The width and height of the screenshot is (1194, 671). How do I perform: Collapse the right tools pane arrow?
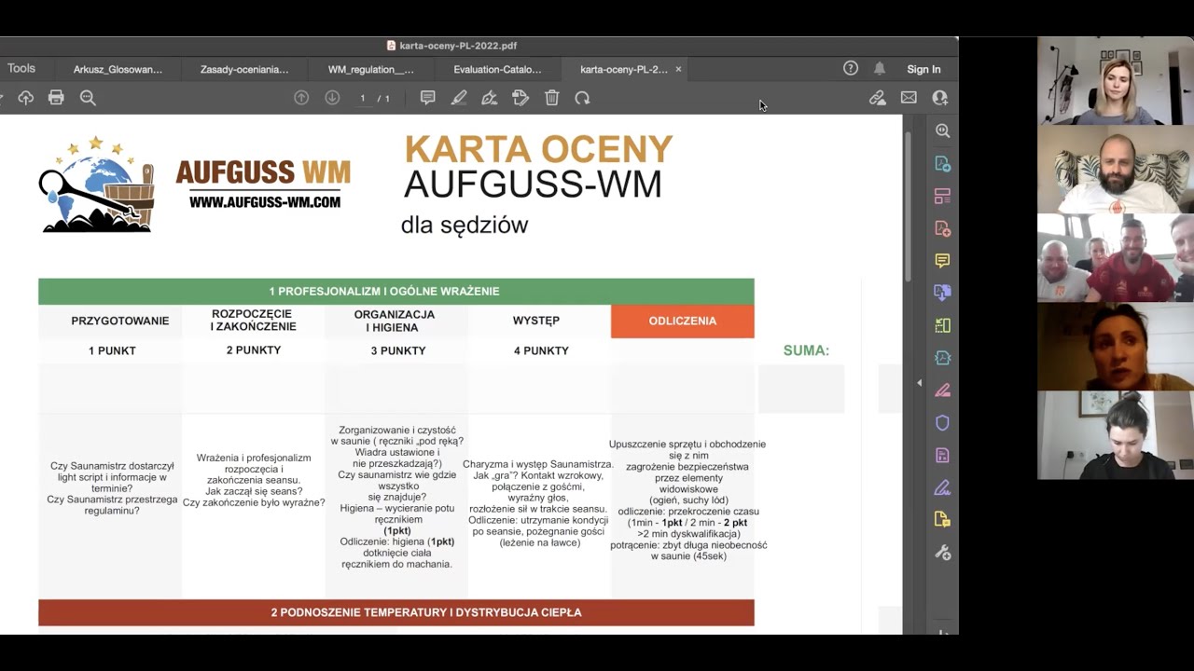(x=919, y=383)
